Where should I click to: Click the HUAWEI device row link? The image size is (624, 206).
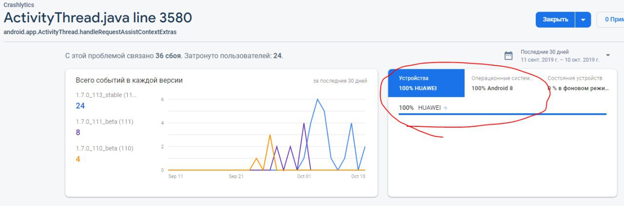tap(429, 108)
